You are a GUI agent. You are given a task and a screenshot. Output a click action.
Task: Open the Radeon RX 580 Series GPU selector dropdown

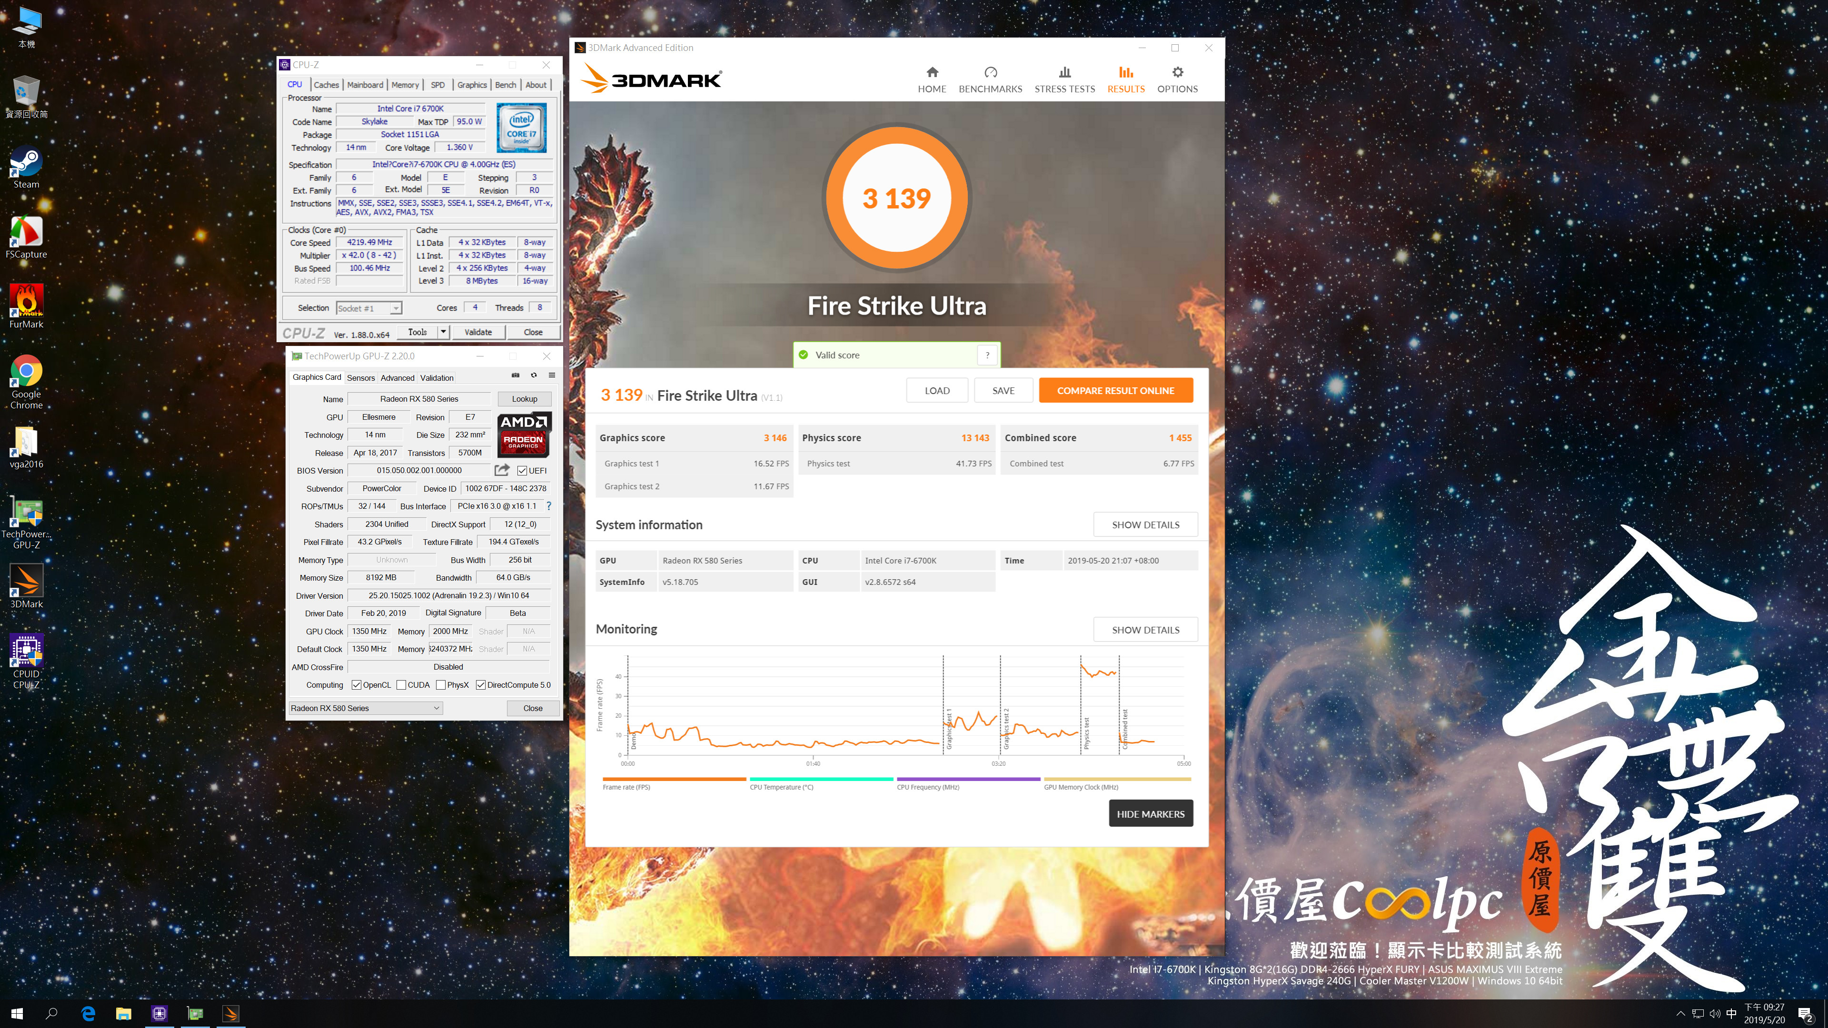click(x=366, y=708)
